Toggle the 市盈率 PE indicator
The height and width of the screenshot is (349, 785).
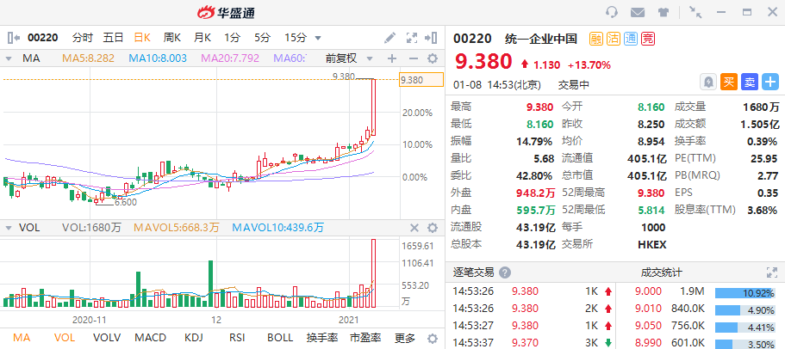pos(365,338)
